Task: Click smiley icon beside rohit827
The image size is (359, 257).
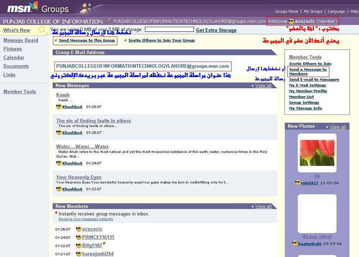Action: click(297, 183)
